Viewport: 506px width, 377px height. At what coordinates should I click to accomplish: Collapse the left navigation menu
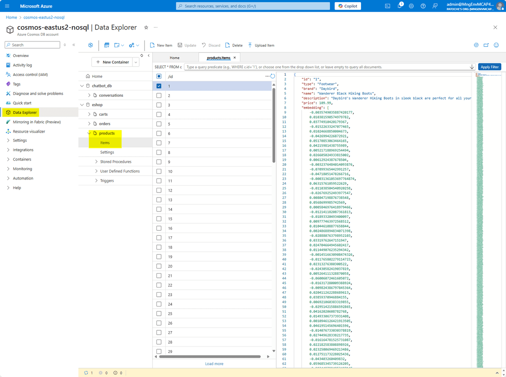pyautogui.click(x=74, y=45)
